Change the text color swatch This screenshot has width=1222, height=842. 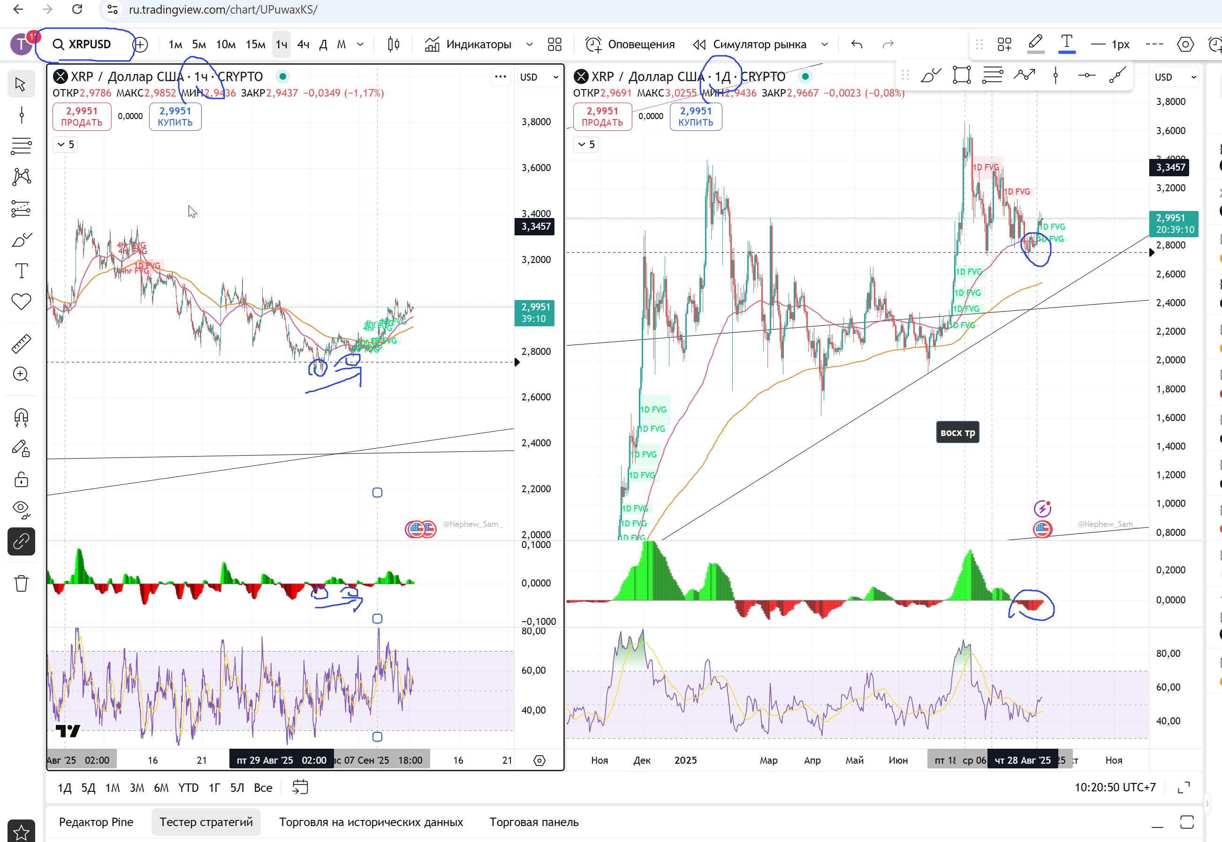click(1067, 44)
